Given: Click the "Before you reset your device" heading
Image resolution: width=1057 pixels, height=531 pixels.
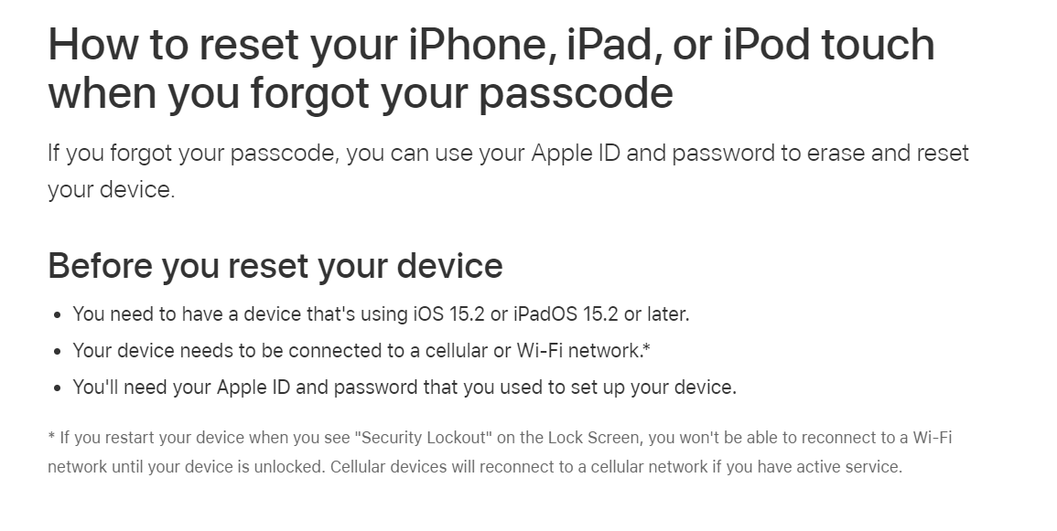Looking at the screenshot, I should coord(275,266).
